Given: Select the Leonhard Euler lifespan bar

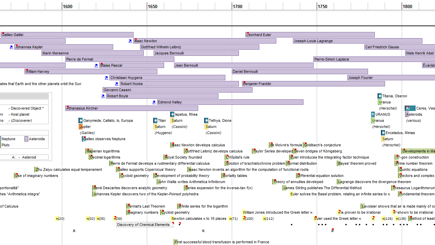Looking at the screenshot, I should coord(310,35).
